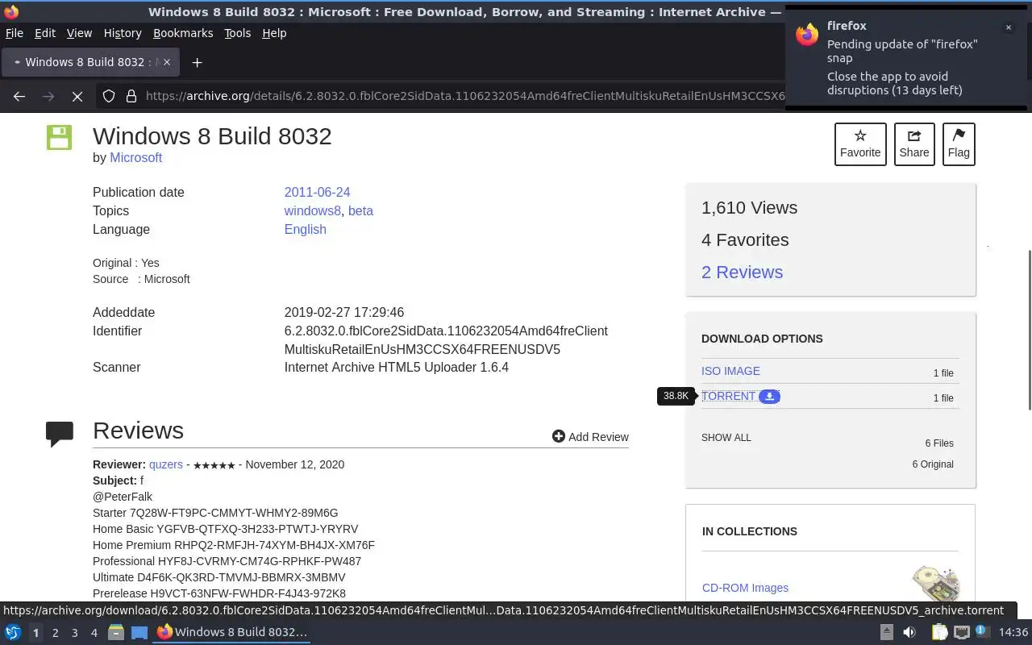Click the Firefox taskbar window button
The height and width of the screenshot is (645, 1032).
tap(232, 632)
